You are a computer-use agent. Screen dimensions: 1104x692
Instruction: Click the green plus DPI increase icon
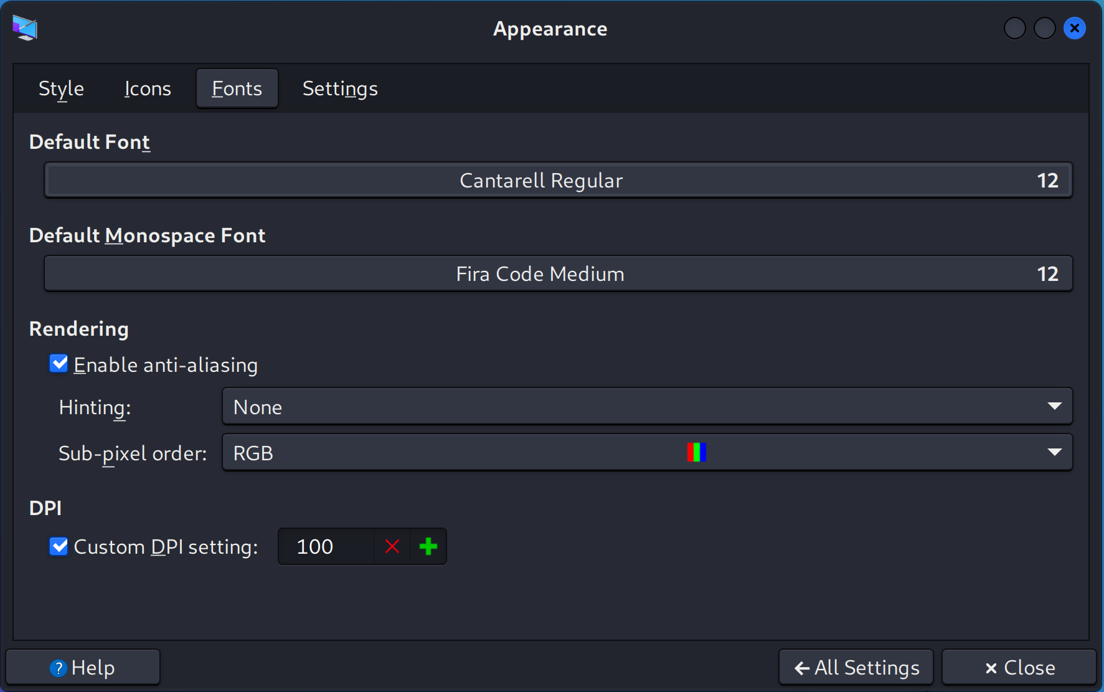pos(428,547)
